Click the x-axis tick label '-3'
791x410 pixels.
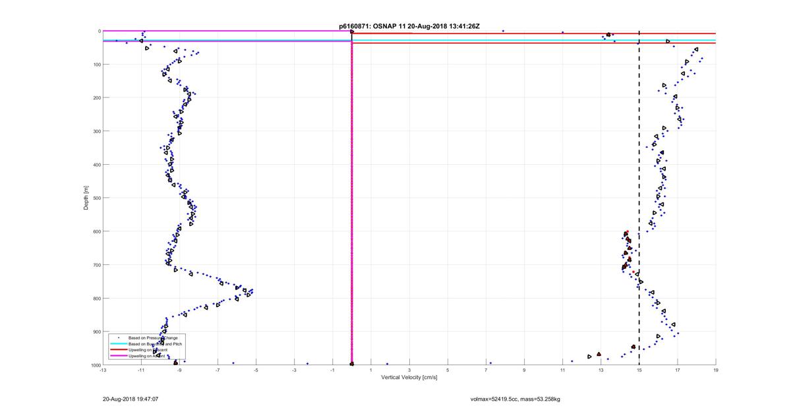[294, 370]
